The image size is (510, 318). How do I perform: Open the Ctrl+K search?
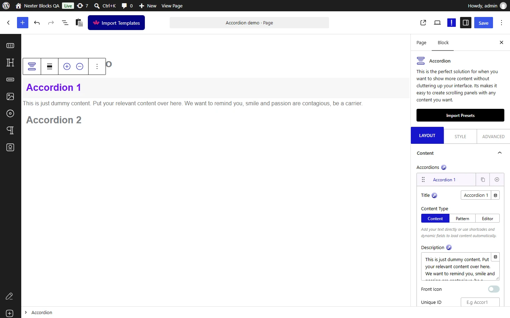click(x=105, y=6)
